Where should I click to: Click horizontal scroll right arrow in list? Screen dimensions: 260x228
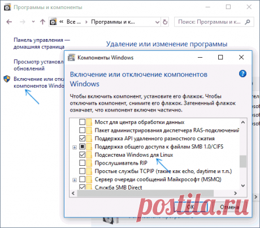[x=235, y=193]
